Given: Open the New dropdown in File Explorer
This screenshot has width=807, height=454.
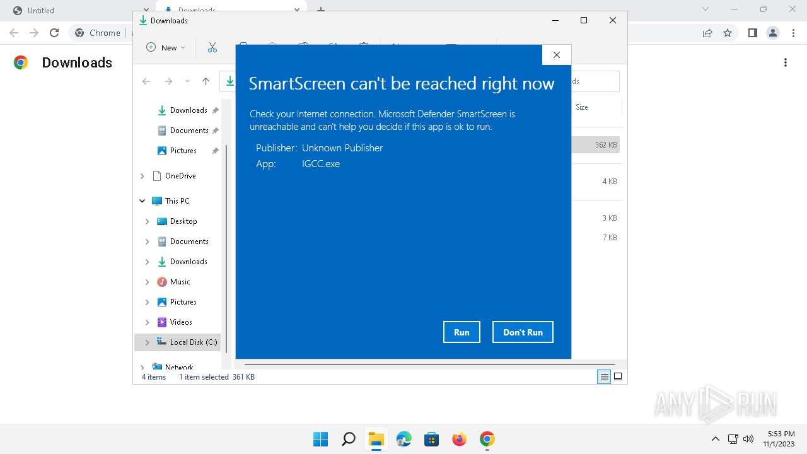Looking at the screenshot, I should [166, 47].
